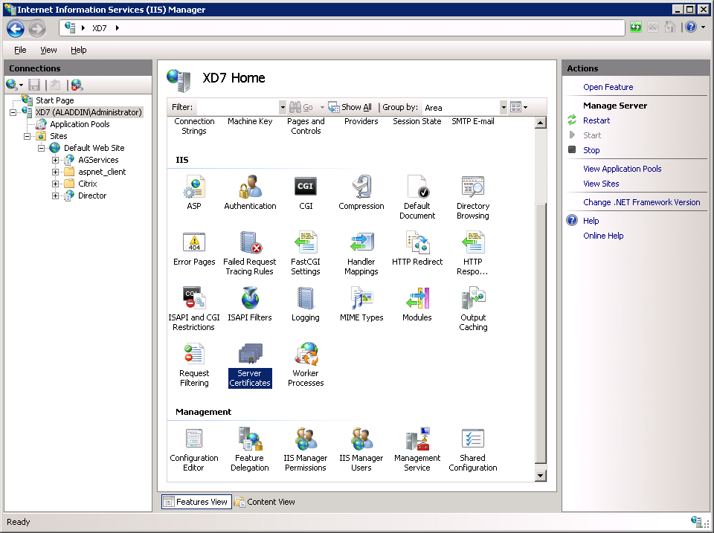Restart the server from Actions

596,120
